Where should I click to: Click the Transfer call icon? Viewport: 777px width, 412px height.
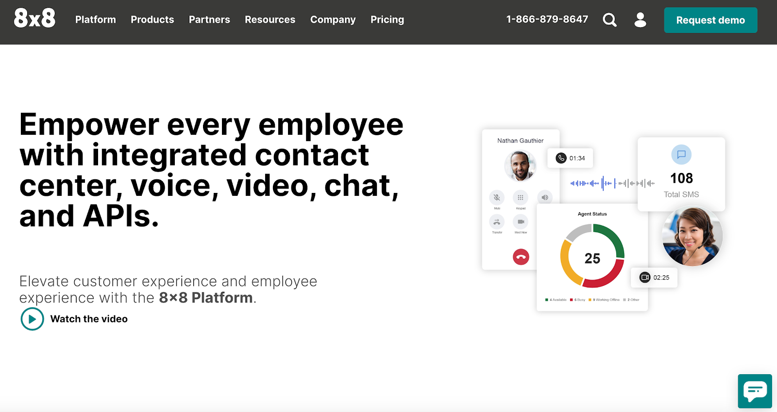coord(497,222)
